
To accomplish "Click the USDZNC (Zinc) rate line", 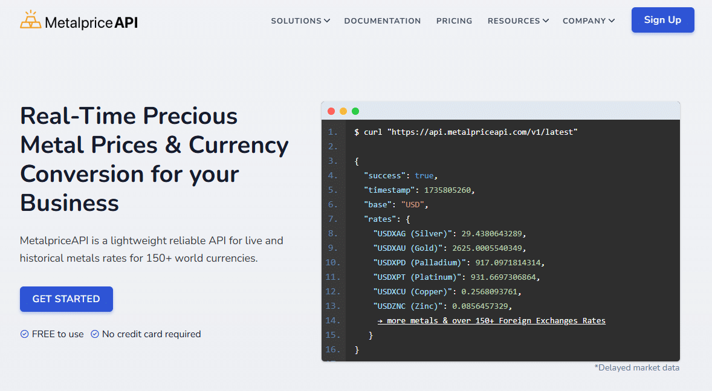I will click(442, 306).
